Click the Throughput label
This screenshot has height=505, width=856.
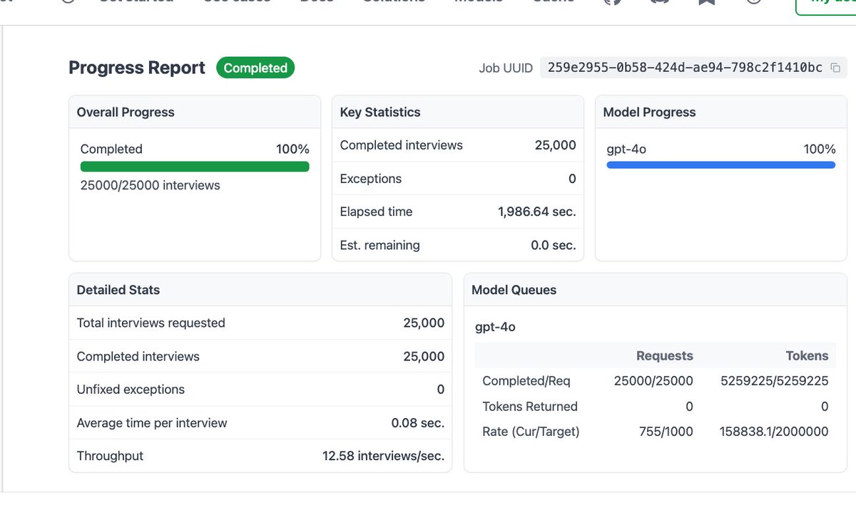pos(110,456)
